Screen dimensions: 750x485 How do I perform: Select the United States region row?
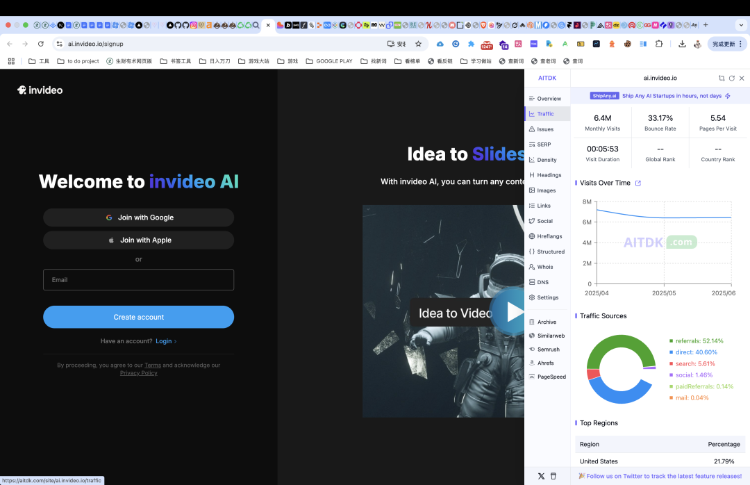pyautogui.click(x=660, y=461)
